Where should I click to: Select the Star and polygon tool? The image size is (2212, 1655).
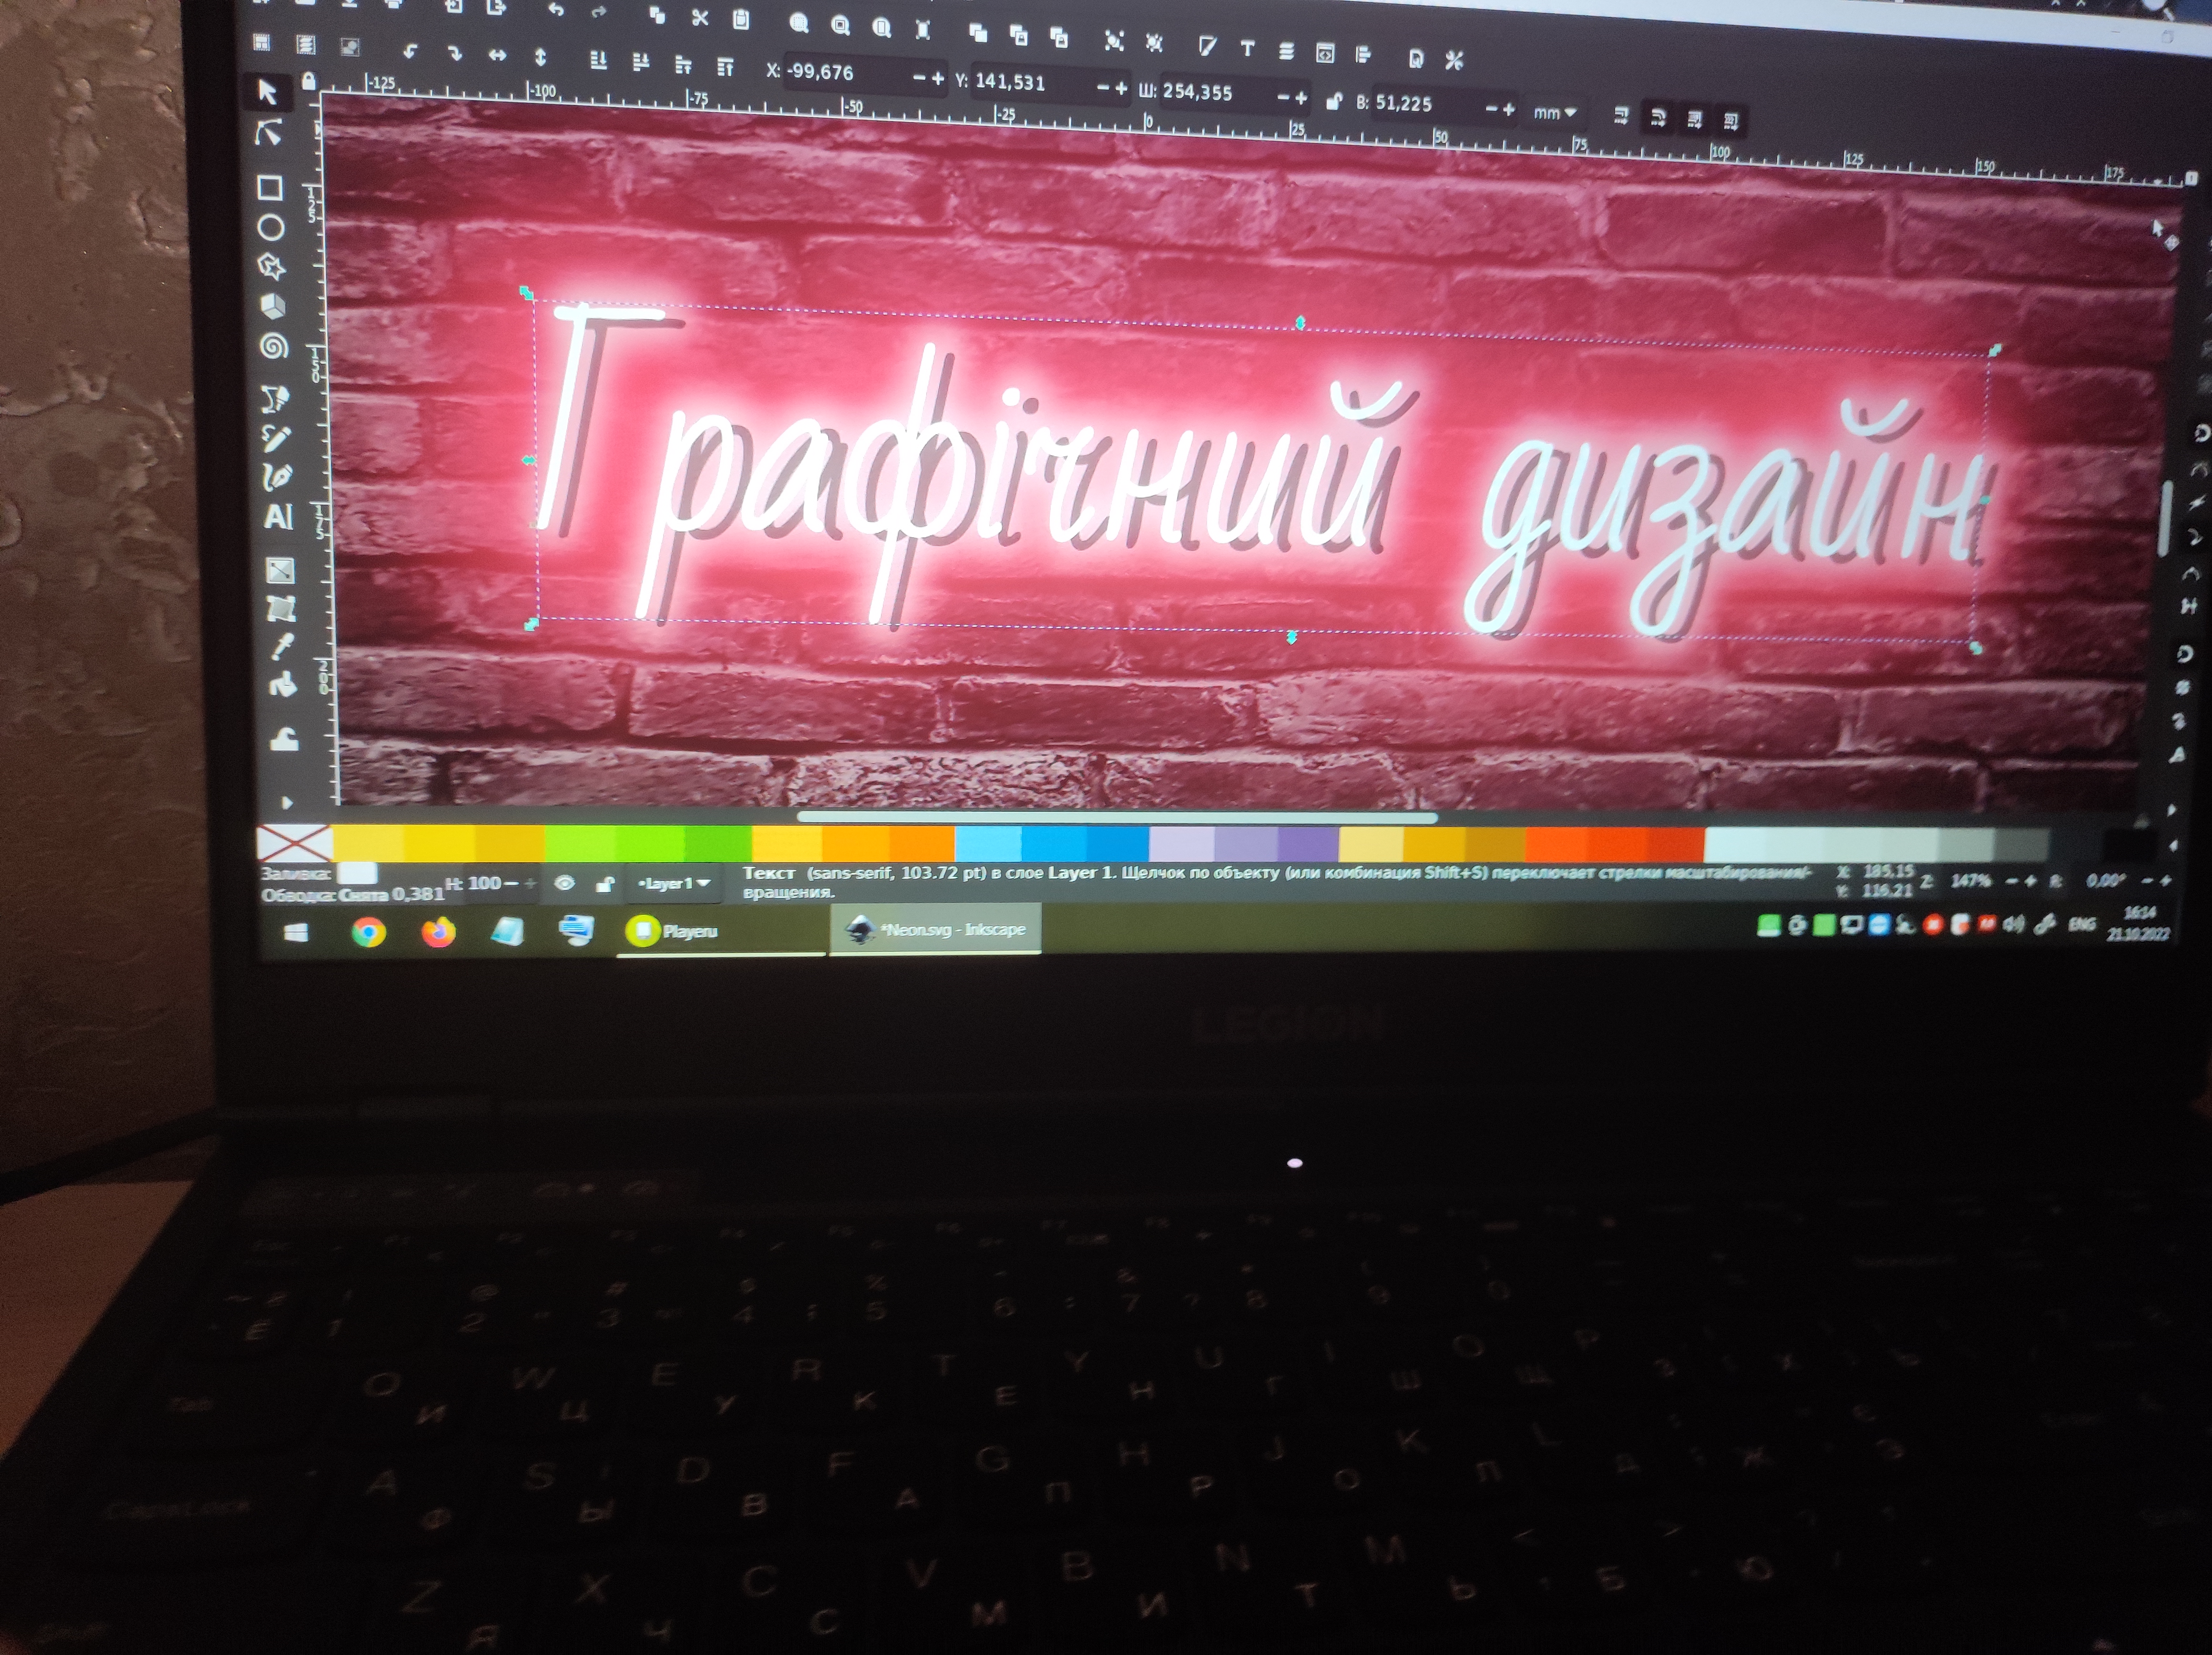(x=272, y=266)
